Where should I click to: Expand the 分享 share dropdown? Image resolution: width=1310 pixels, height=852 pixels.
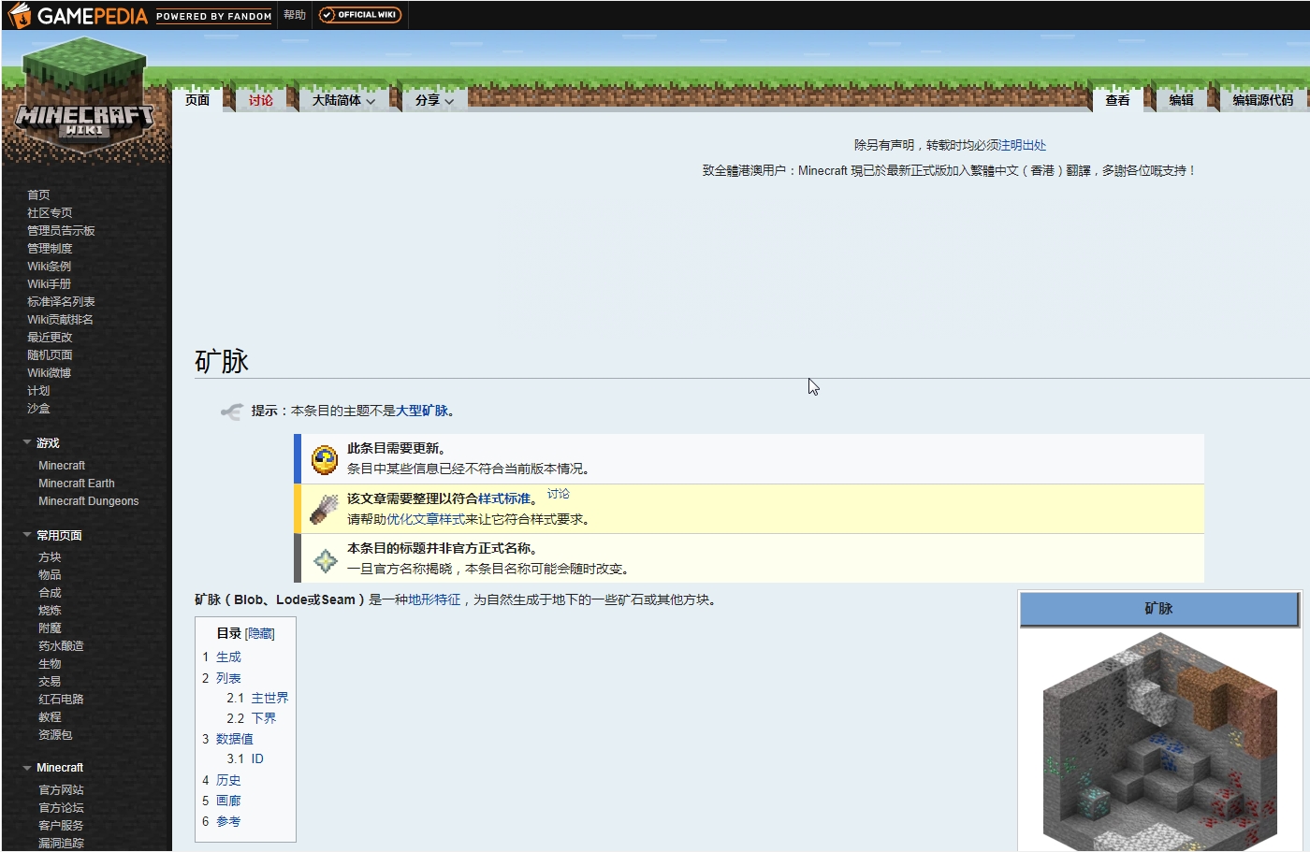(434, 100)
